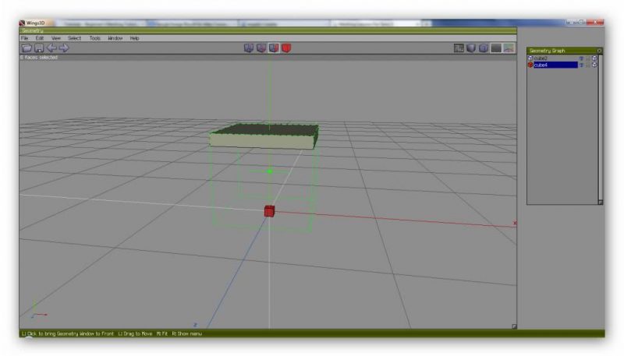Toggle visibility eye for cube4
624x356 pixels.
pyautogui.click(x=582, y=65)
